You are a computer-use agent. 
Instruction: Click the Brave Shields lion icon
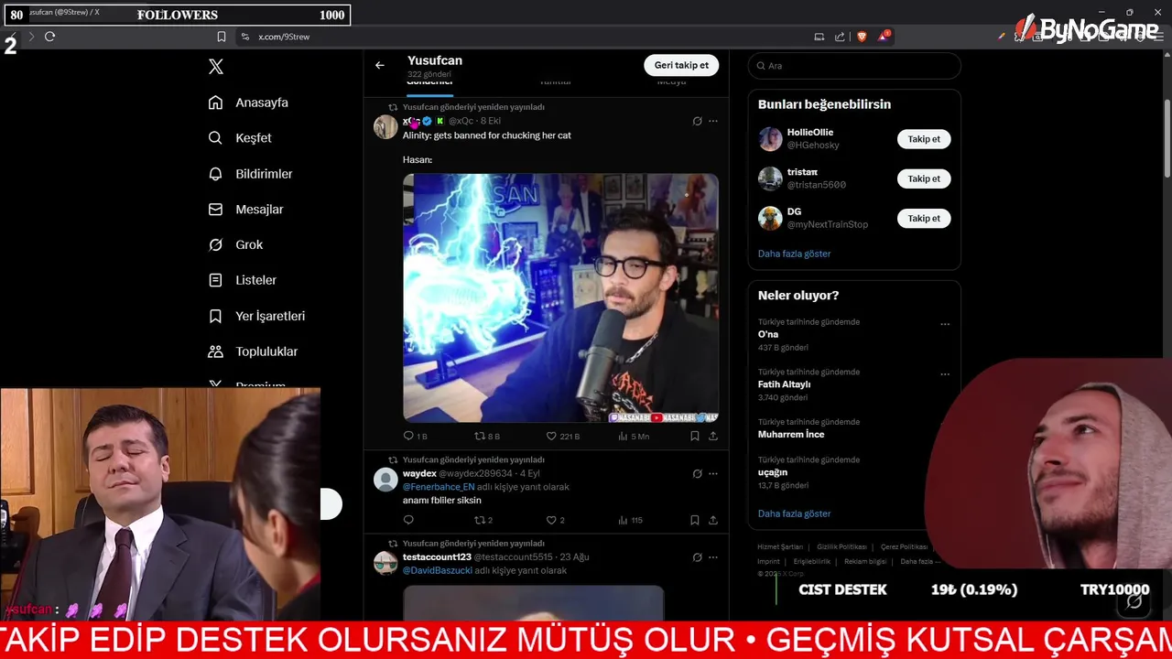862,37
